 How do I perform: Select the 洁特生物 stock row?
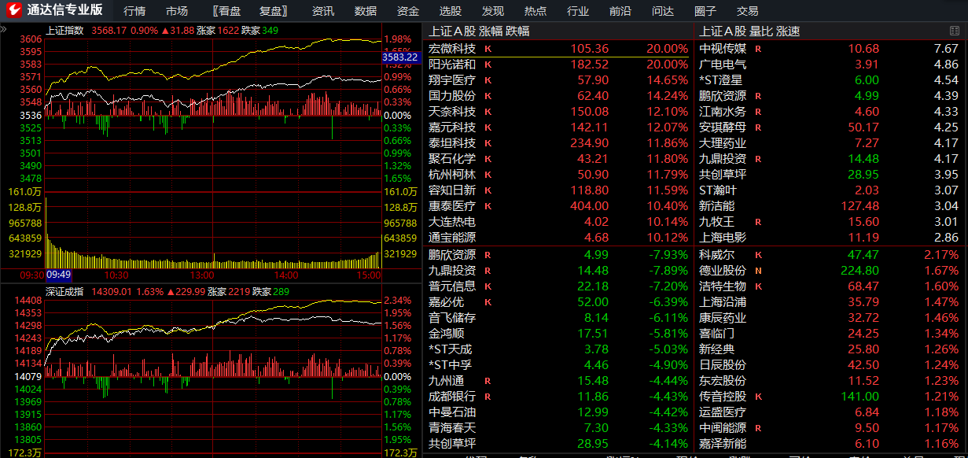pyautogui.click(x=830, y=286)
